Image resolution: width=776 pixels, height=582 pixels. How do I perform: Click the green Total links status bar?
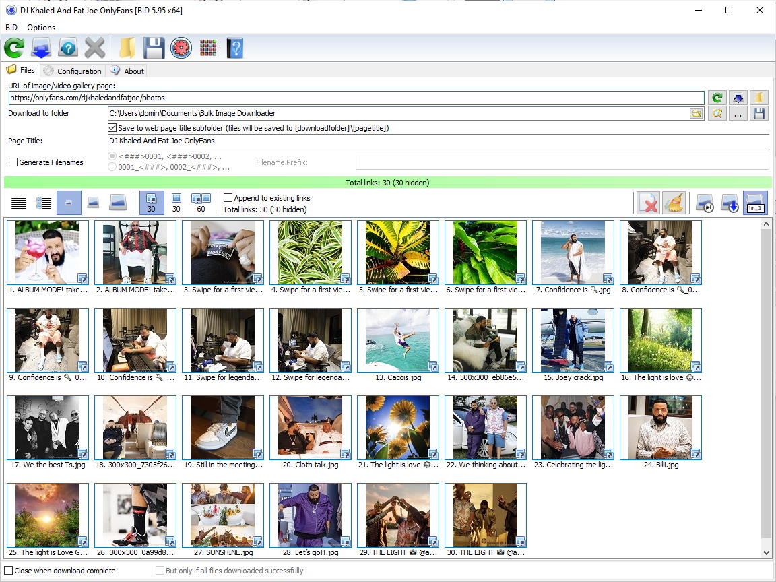tap(387, 183)
